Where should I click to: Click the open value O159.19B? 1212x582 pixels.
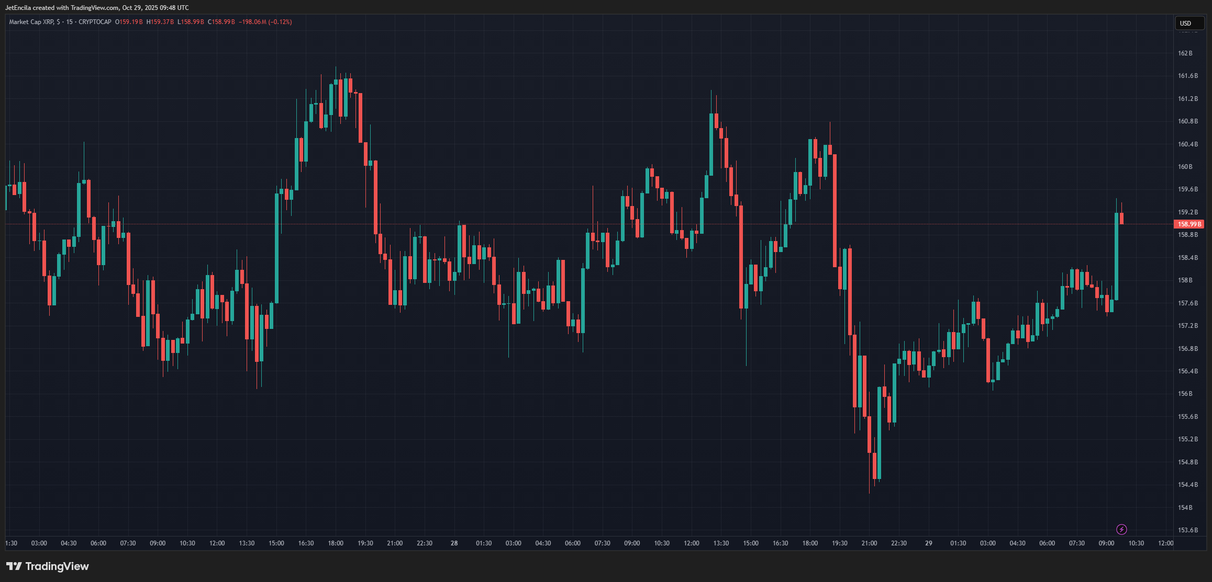pos(129,22)
